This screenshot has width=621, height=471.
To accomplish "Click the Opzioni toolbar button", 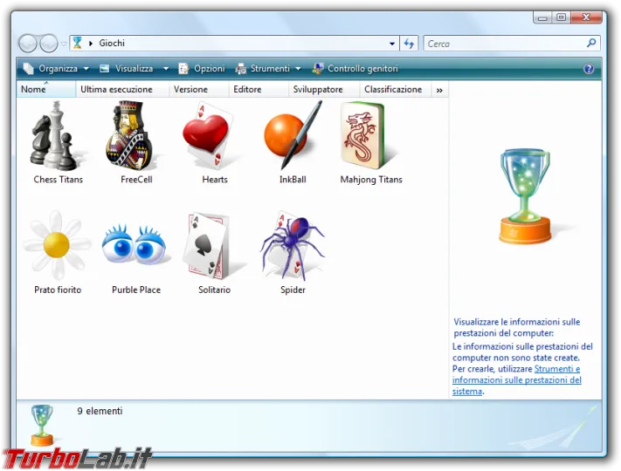I will 202,69.
